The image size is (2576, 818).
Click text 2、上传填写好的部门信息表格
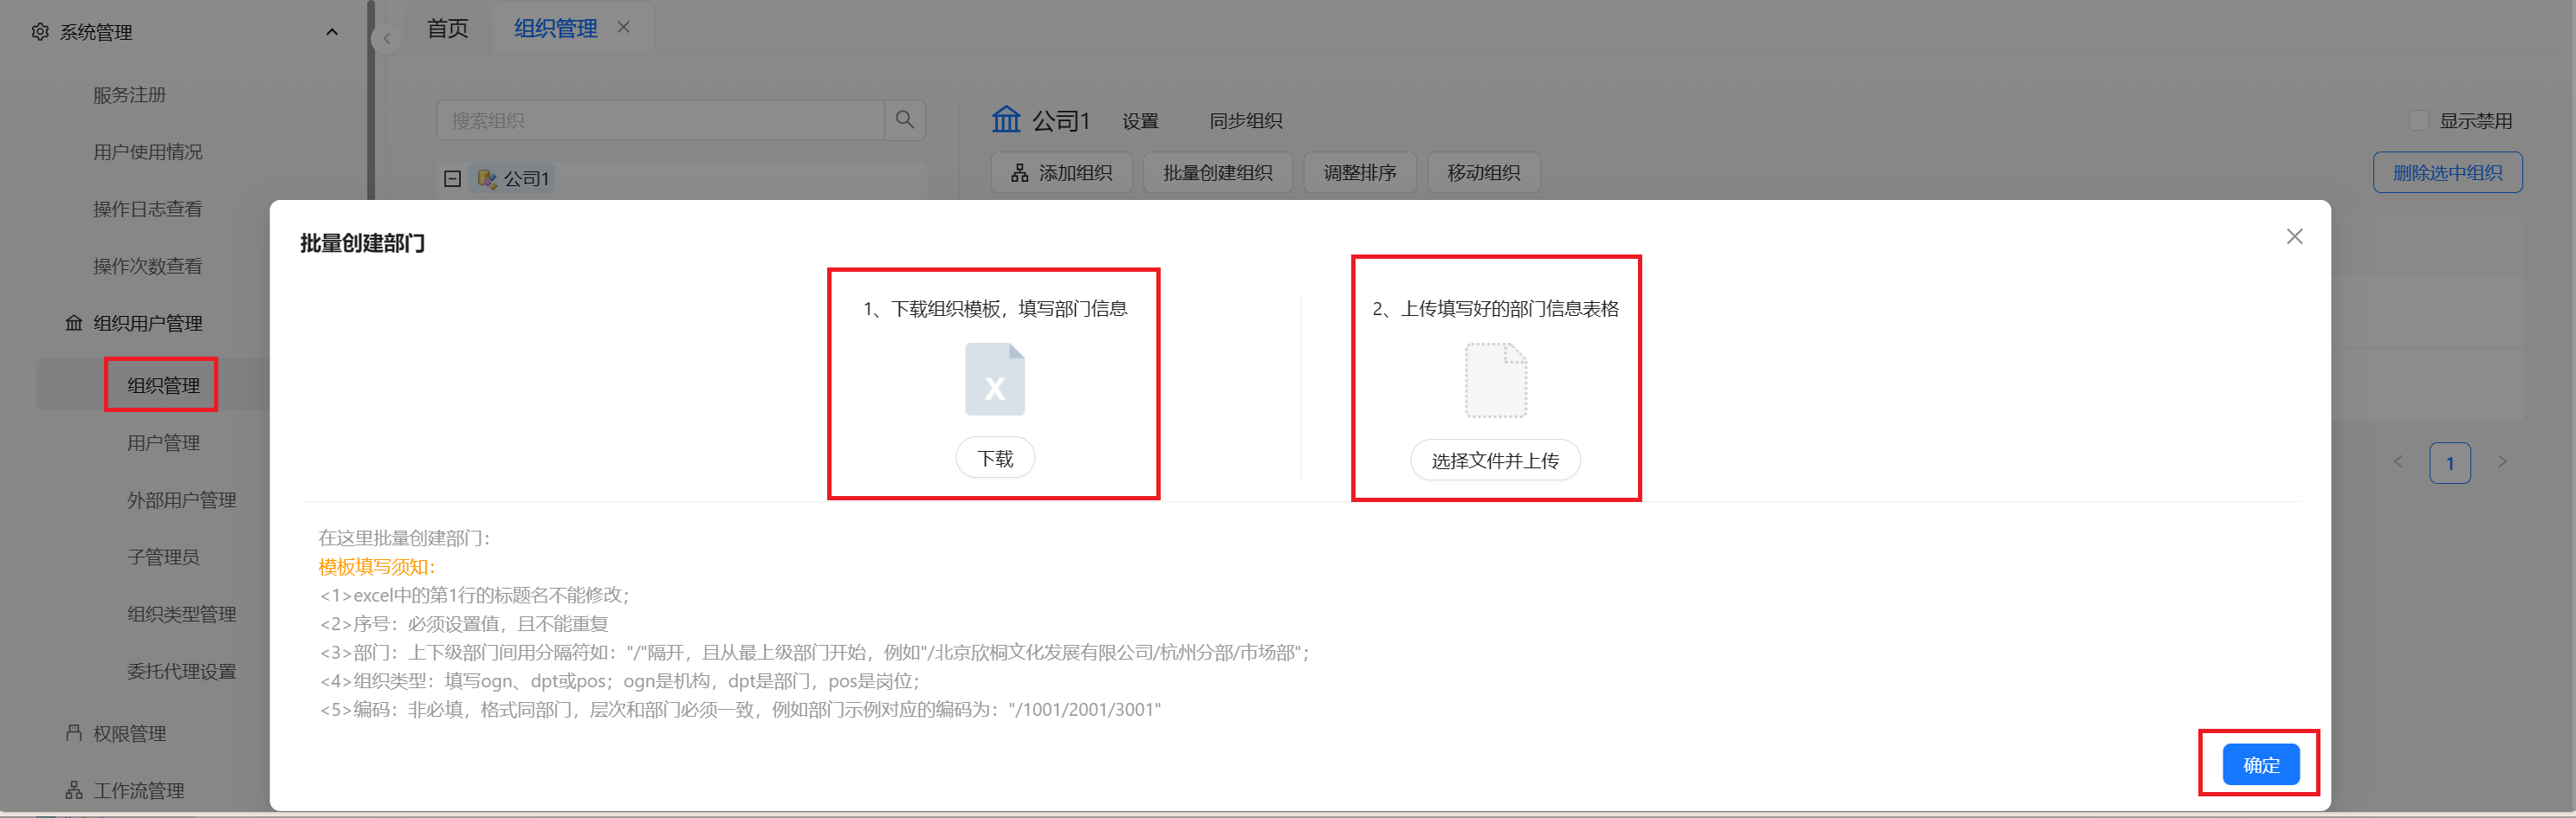(1495, 309)
